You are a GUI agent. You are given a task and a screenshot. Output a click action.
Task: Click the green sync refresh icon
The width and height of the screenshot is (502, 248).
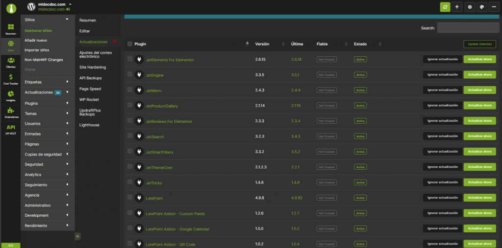pyautogui.click(x=445, y=7)
